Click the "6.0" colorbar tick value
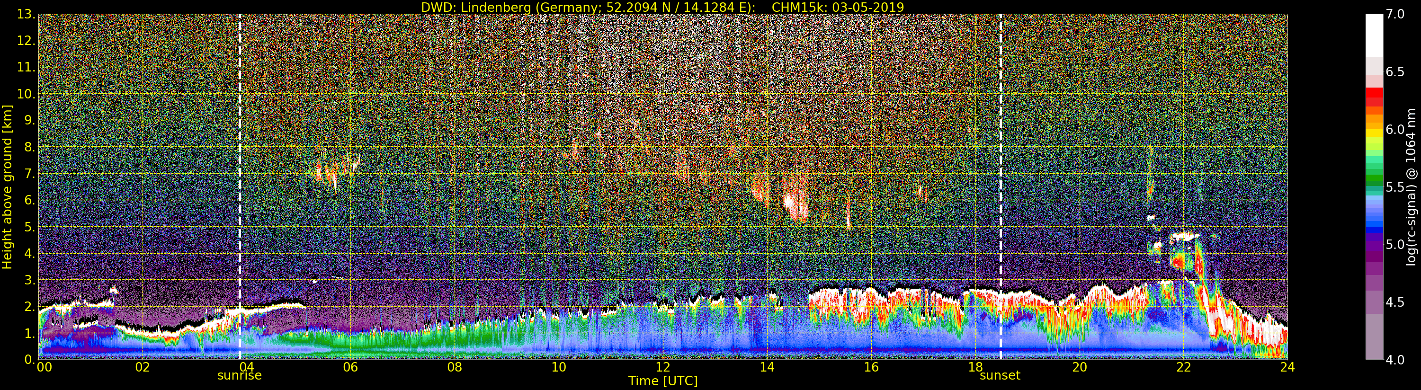The image size is (1421, 390). coord(1395,129)
